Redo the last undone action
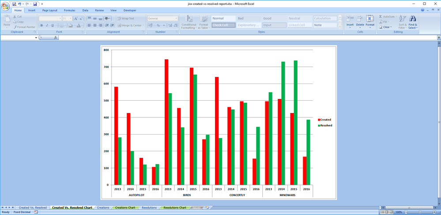 click(27, 4)
